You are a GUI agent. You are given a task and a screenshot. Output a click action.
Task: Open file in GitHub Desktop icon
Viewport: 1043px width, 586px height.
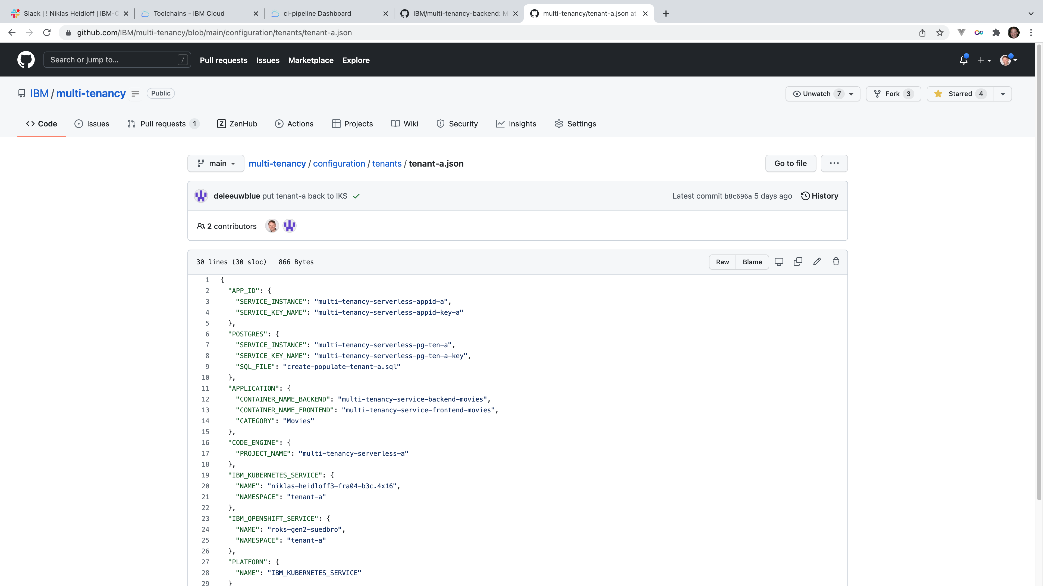(779, 262)
